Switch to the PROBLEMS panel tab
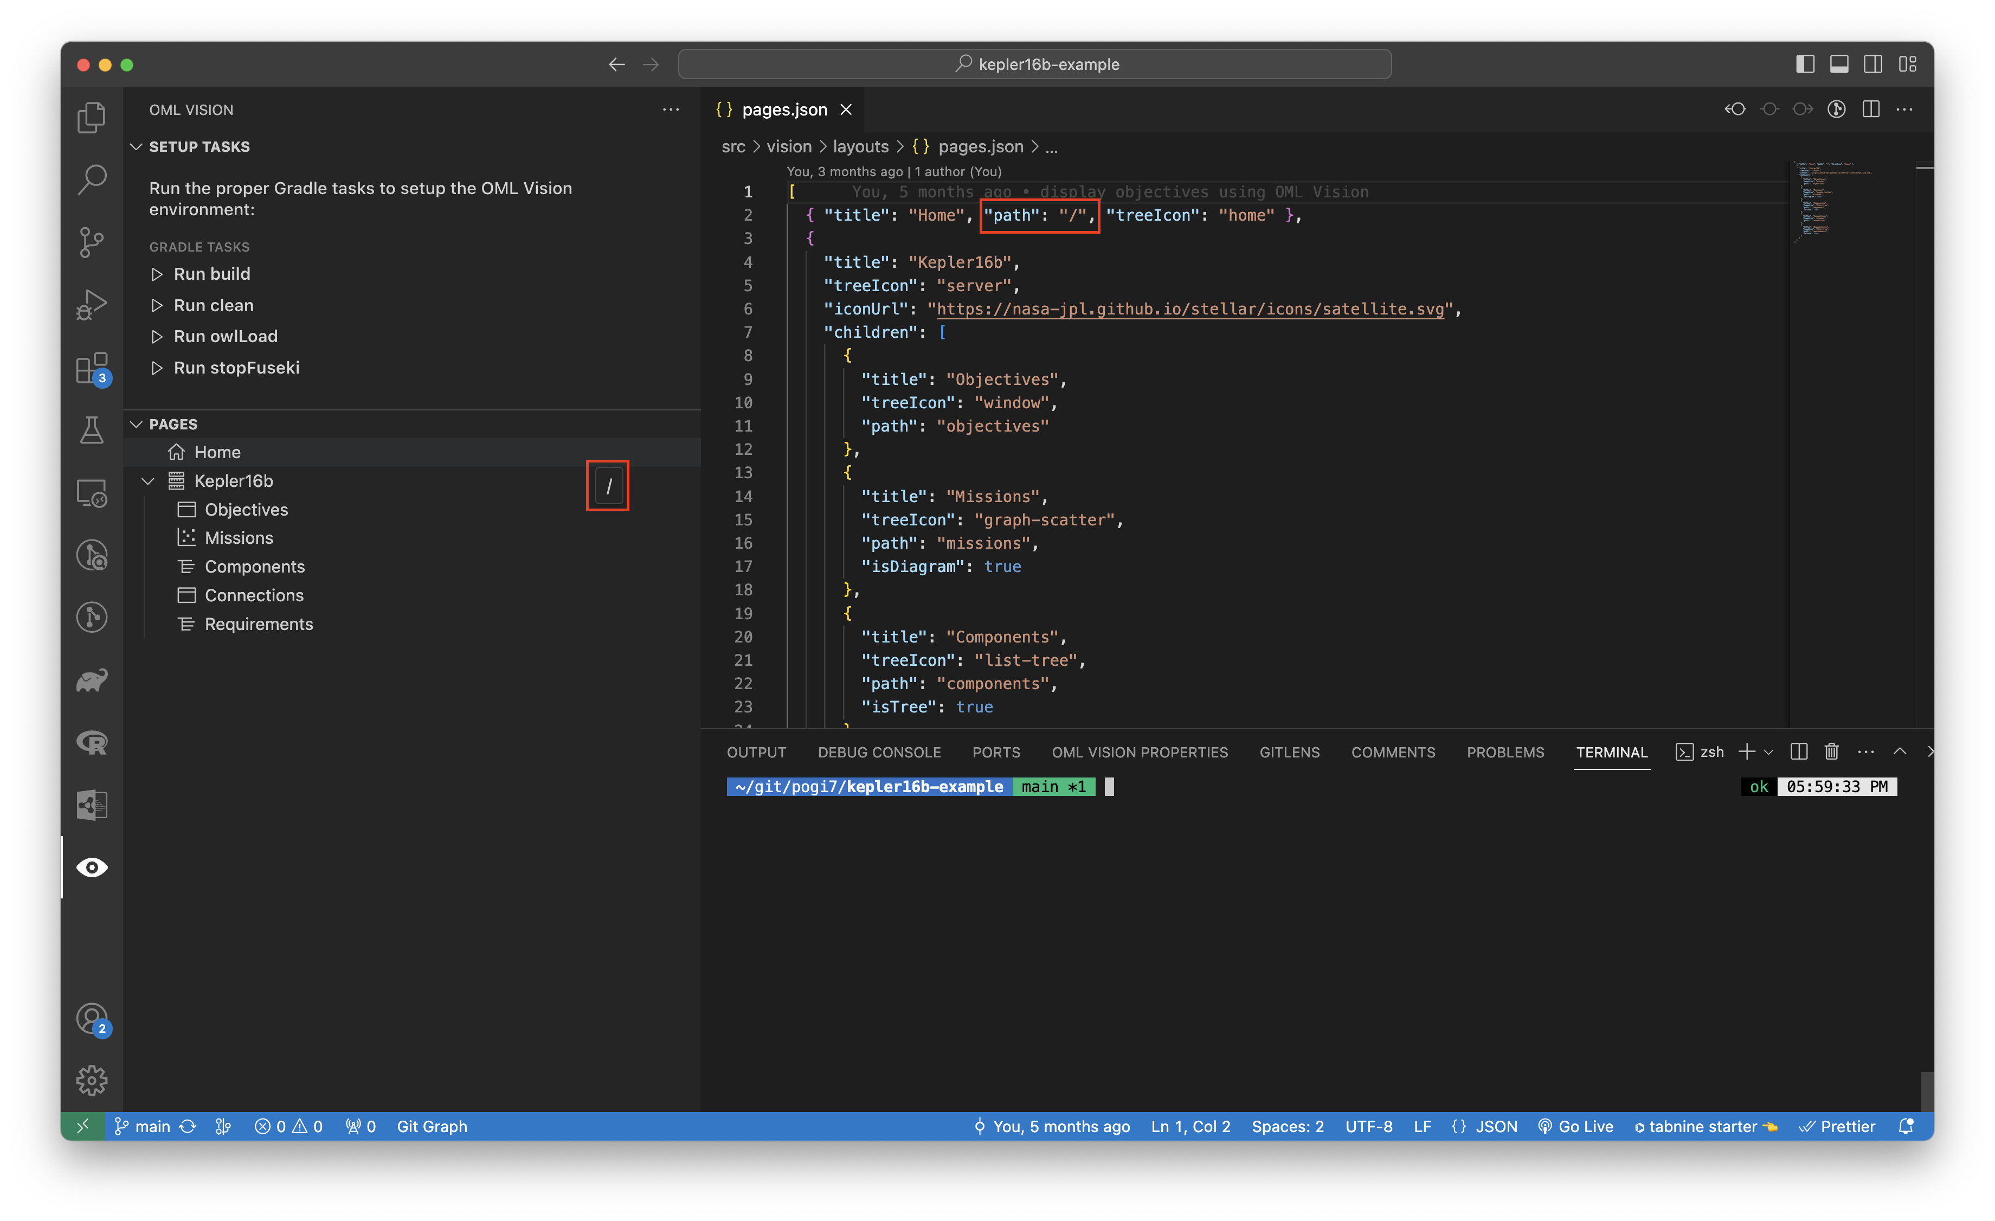This screenshot has height=1221, width=1995. pos(1506,751)
